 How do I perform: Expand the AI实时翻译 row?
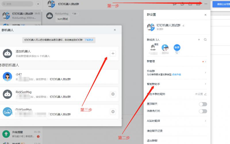(177, 121)
